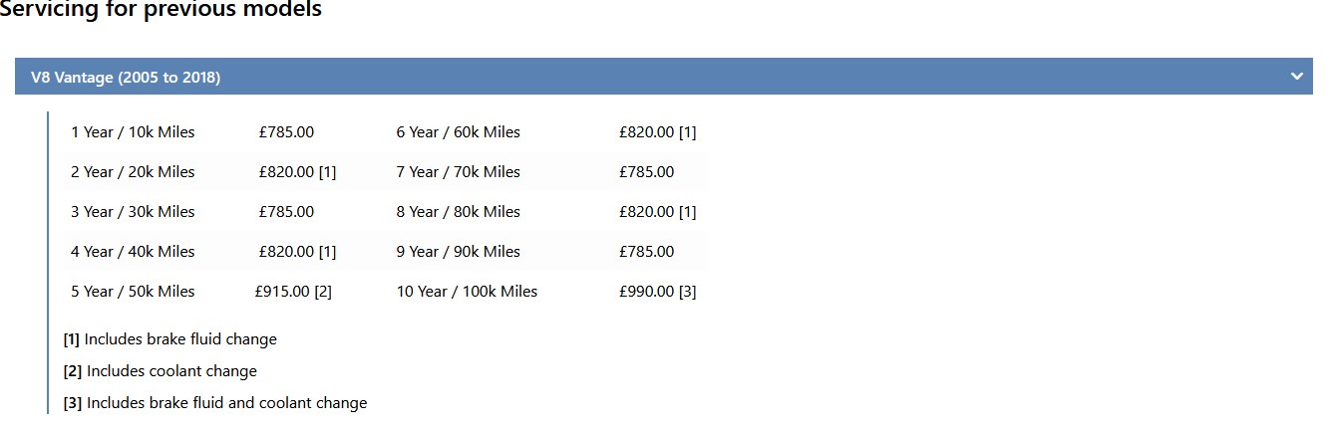1329x430 pixels.
Task: Click the V8 Vantage (2005 to 2018) header
Action: pyautogui.click(x=664, y=77)
